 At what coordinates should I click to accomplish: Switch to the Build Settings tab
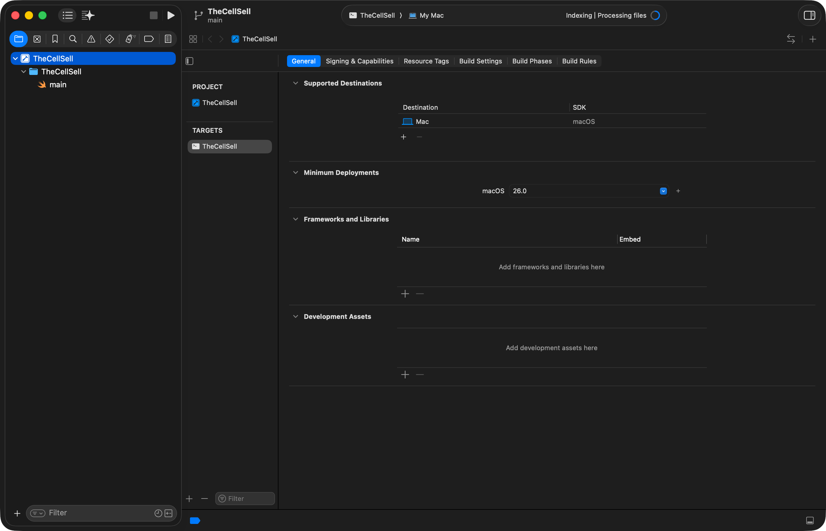pos(480,61)
